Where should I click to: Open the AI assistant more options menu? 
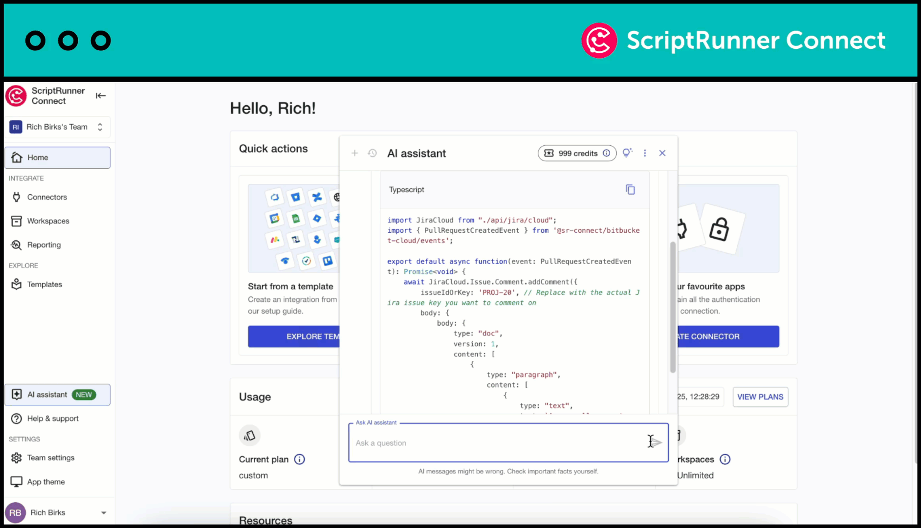click(x=645, y=153)
